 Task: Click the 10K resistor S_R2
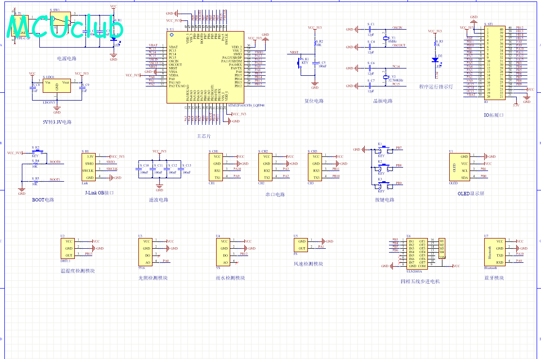pos(315,44)
